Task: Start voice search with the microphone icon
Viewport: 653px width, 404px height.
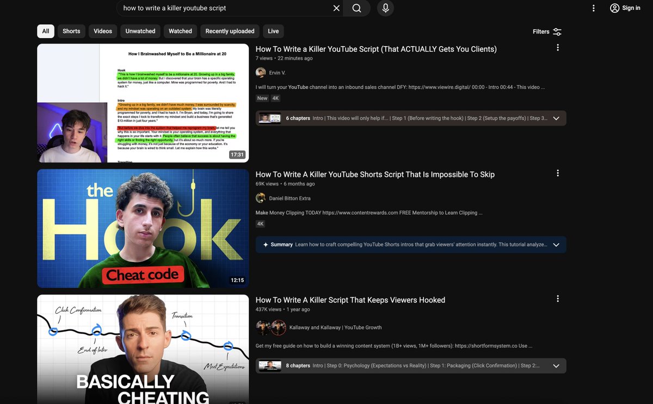Action: [385, 8]
